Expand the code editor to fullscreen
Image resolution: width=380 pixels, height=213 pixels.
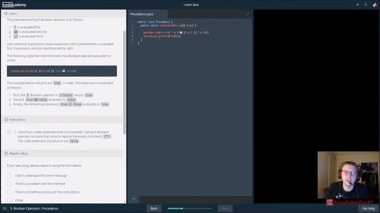click(x=248, y=14)
